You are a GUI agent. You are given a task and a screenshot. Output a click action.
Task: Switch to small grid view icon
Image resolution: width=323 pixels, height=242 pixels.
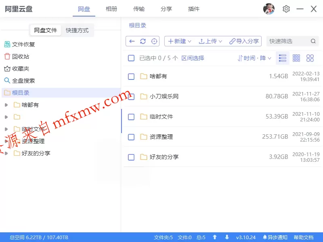click(296, 58)
